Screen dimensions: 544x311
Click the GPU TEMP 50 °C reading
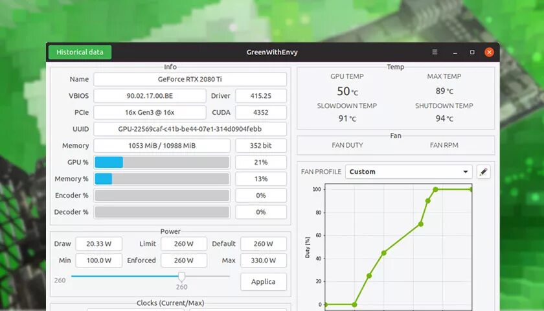coord(347,91)
